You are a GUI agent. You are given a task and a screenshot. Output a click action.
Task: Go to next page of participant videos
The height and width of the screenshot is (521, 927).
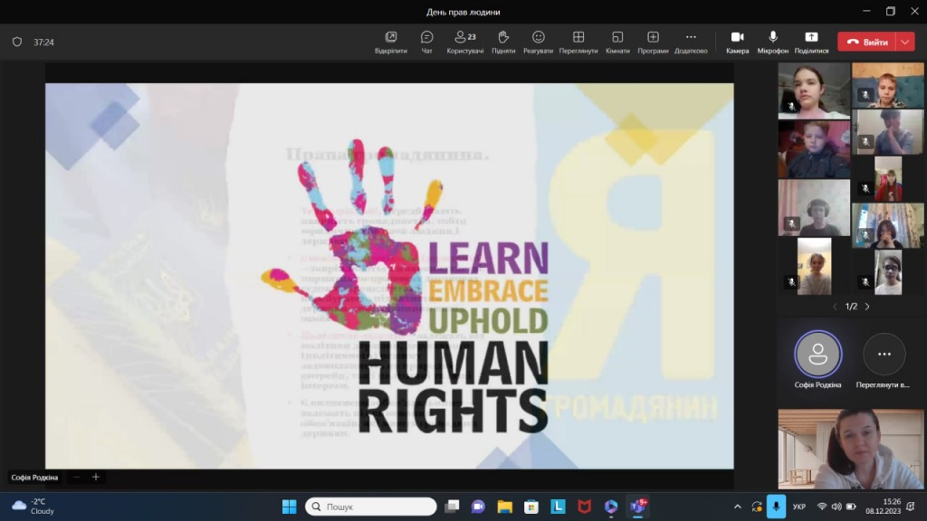click(867, 307)
